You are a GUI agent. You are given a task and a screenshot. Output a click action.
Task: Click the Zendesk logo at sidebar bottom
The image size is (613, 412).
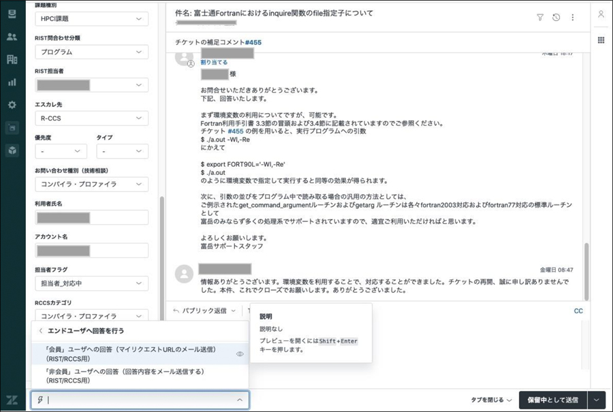(12, 400)
